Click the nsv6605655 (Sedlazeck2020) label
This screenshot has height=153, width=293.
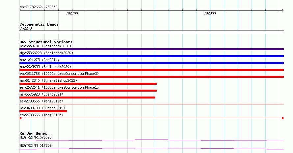pyautogui.click(x=45, y=67)
